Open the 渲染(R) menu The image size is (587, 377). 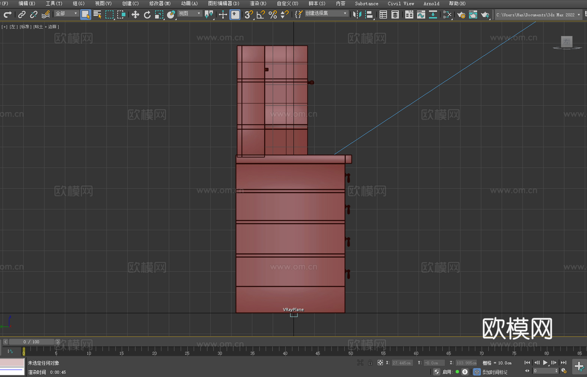pos(258,3)
